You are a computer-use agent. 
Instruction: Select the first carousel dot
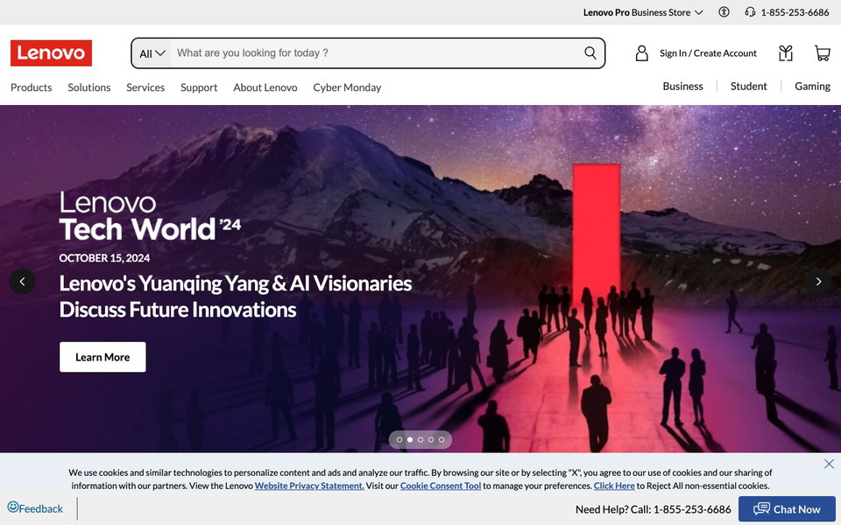click(x=399, y=440)
